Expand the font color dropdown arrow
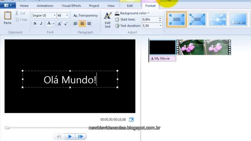The height and width of the screenshot is (141, 251). click(x=53, y=23)
